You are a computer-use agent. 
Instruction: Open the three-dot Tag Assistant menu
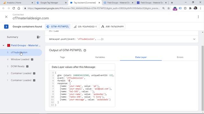[198, 17]
